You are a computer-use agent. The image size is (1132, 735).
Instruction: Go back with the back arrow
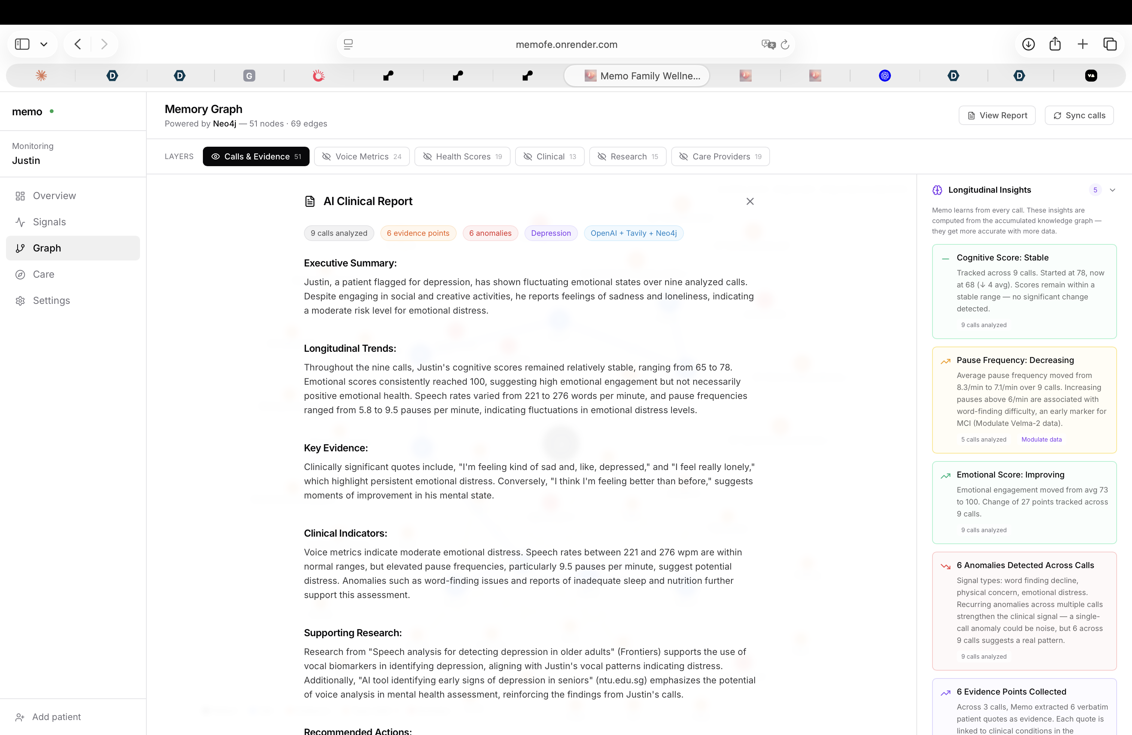tap(78, 44)
